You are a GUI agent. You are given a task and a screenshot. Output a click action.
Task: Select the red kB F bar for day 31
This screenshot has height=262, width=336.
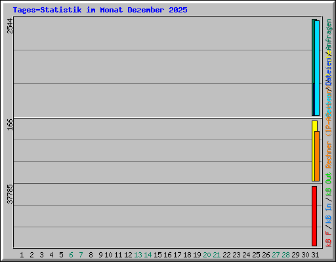tap(314, 216)
